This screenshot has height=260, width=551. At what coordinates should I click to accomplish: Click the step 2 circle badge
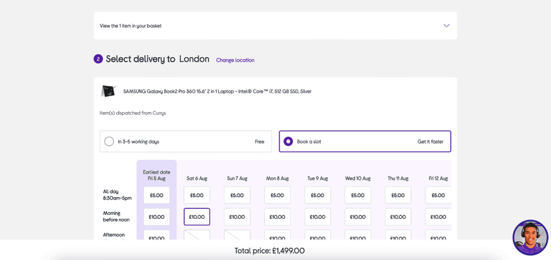[98, 59]
